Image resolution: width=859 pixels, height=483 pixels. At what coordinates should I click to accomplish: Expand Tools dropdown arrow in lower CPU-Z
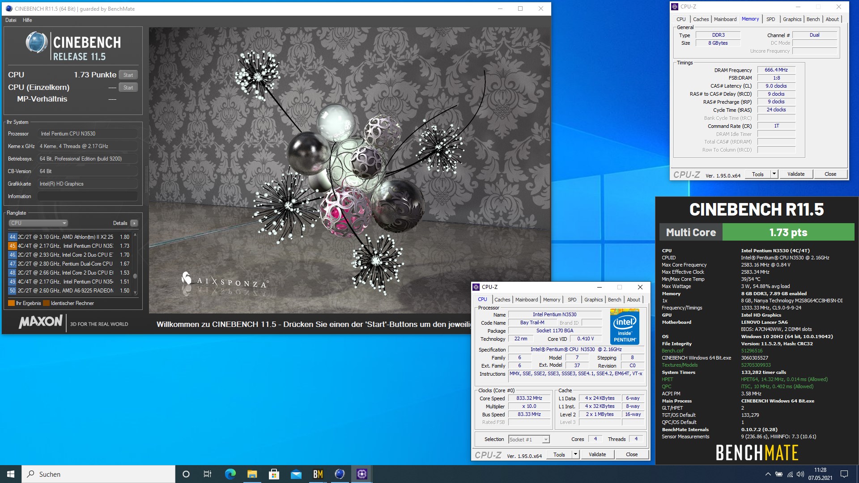(x=576, y=455)
